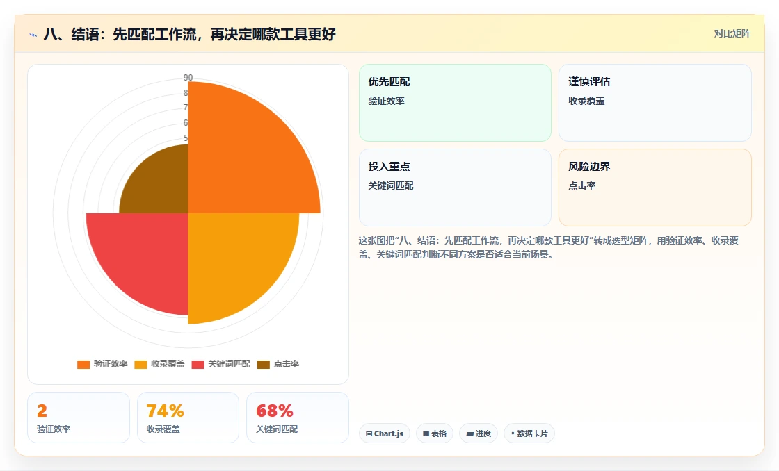Viewport: 779px width, 471px height.
Task: Click the 68% 关键词匹配 stat card
Action: (298, 418)
